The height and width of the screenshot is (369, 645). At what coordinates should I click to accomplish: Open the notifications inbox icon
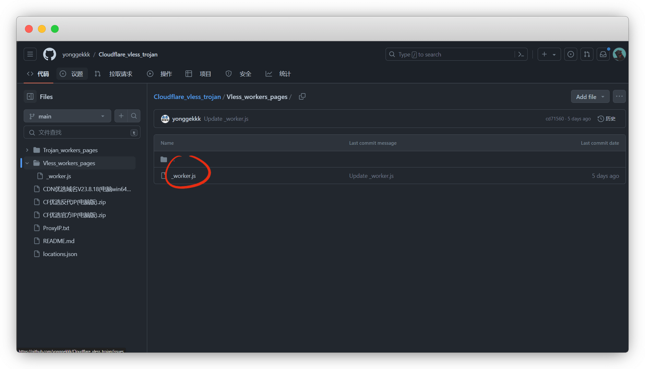coord(603,54)
